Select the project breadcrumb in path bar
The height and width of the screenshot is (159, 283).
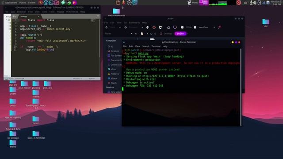tap(180, 34)
